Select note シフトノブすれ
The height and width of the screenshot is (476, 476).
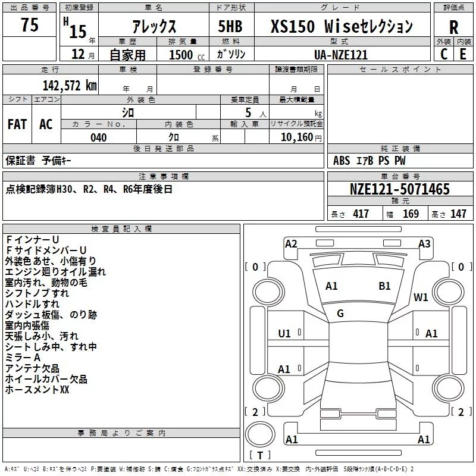point(37,293)
